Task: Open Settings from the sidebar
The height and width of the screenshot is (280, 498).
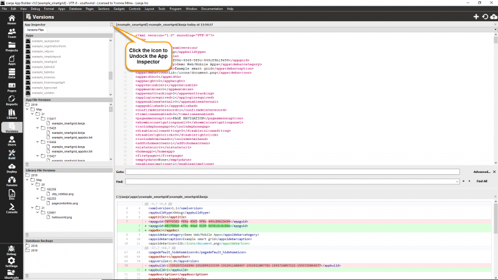Action: (11, 262)
